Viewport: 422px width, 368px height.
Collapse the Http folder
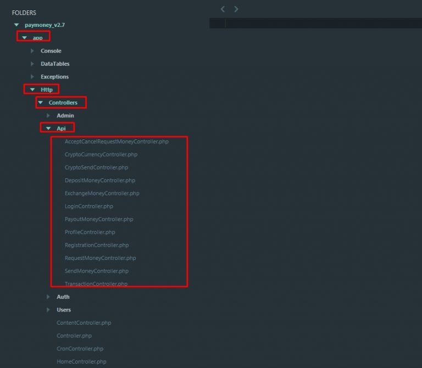coord(32,89)
